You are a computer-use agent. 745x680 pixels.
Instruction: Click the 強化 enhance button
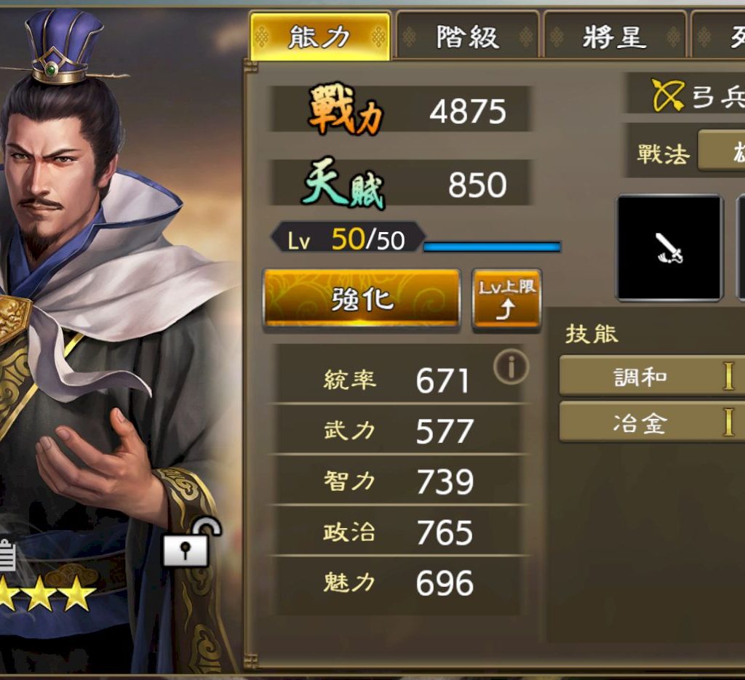coord(362,299)
